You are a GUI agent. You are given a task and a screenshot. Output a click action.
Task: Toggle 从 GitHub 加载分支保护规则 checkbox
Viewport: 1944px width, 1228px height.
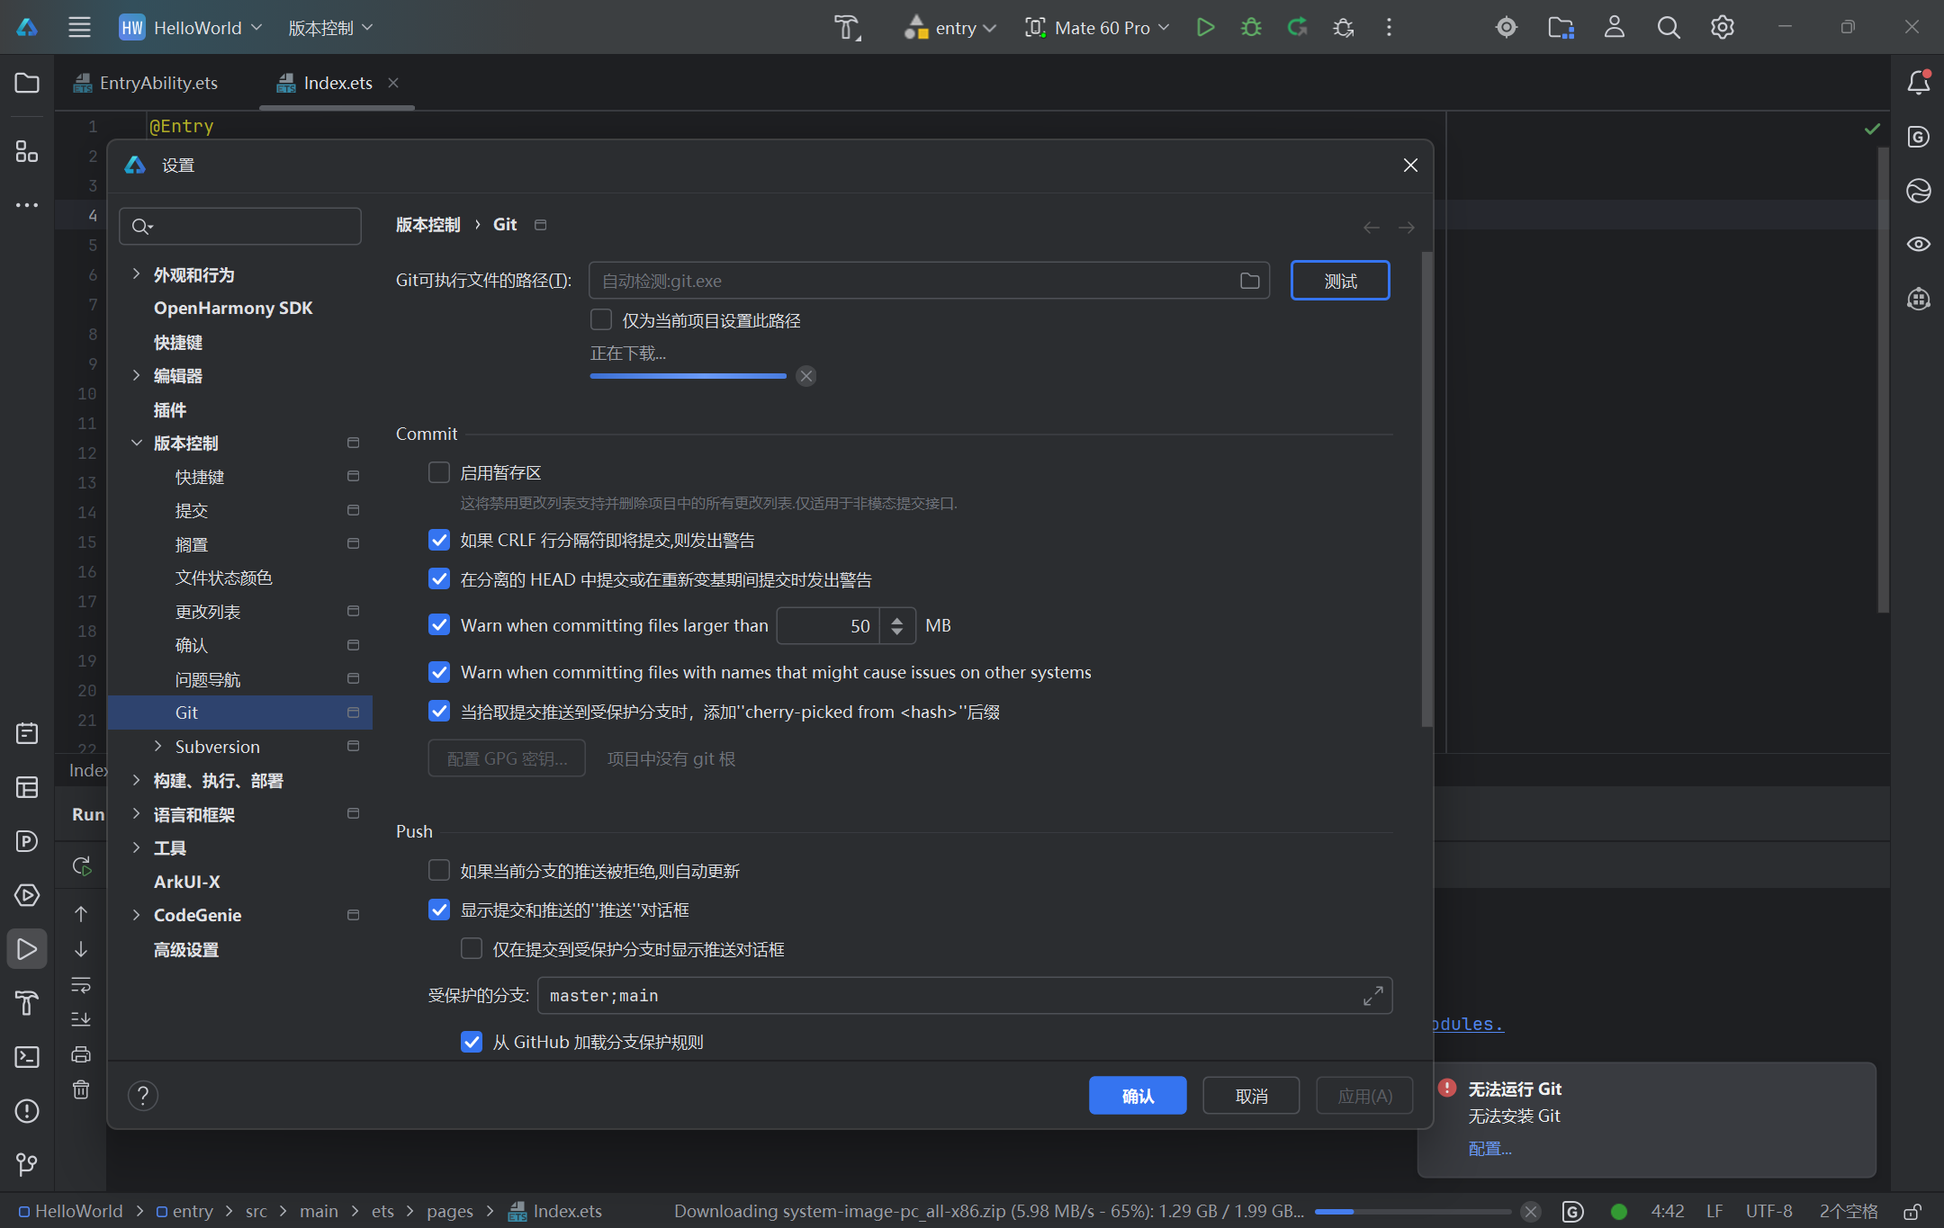tap(472, 1042)
